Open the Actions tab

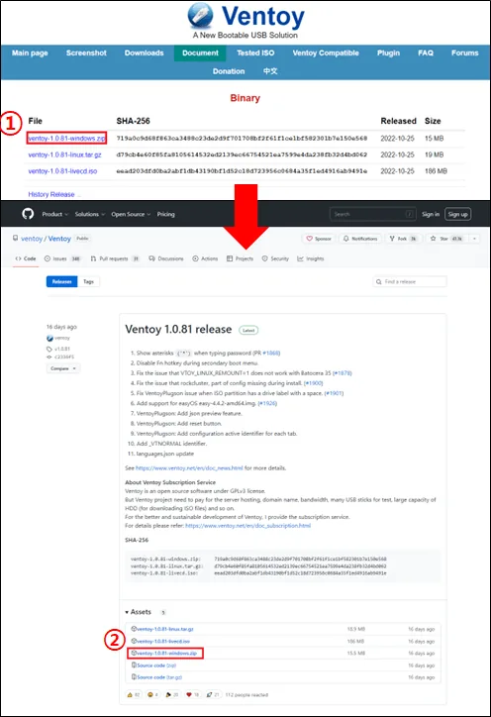click(x=205, y=258)
